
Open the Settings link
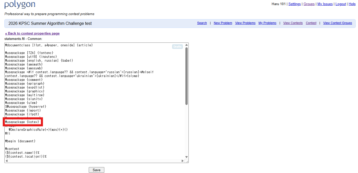coord(295,4)
